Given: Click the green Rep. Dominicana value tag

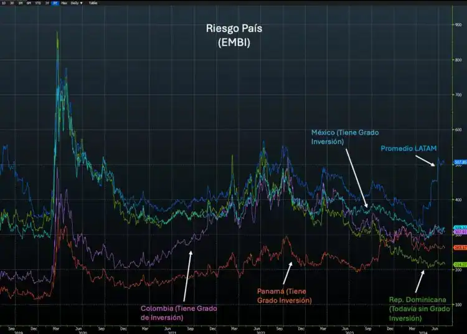Looking at the screenshot, I should pyautogui.click(x=461, y=264).
